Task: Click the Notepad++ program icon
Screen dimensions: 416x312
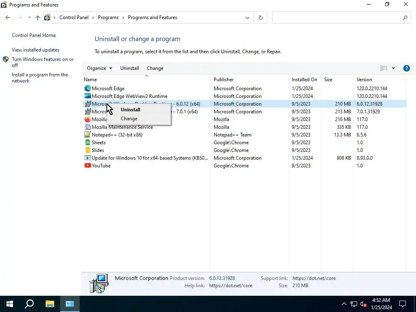Action: point(88,135)
